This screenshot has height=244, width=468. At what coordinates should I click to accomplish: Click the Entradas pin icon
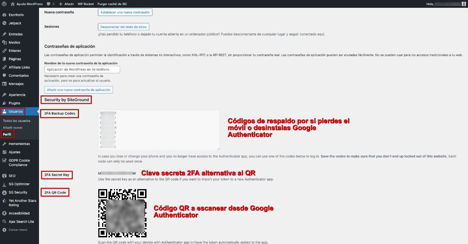pyautogui.click(x=4, y=34)
